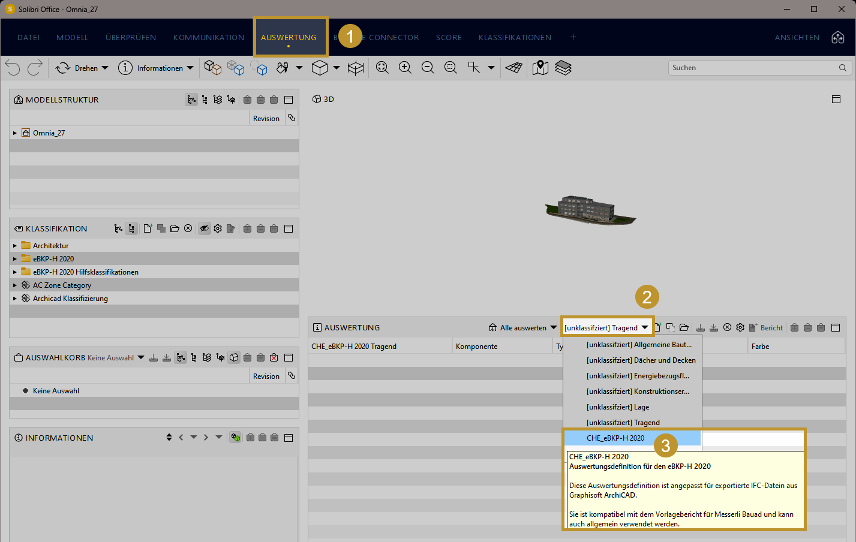Click the layers stack icon in toolbar

(x=563, y=68)
